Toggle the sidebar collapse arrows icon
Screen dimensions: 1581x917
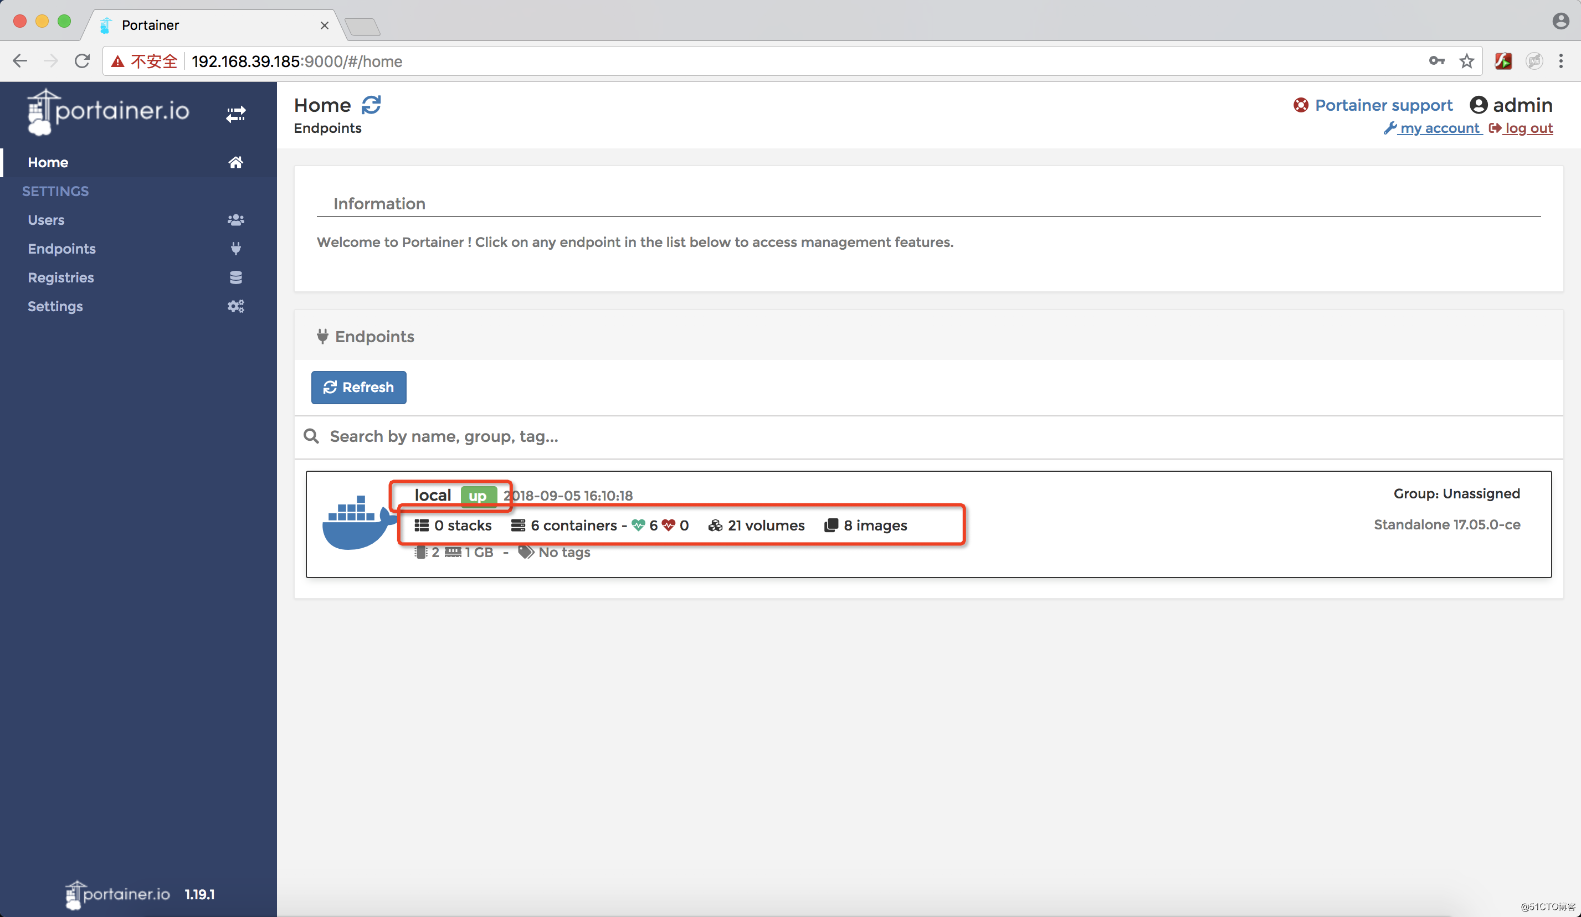click(x=236, y=114)
